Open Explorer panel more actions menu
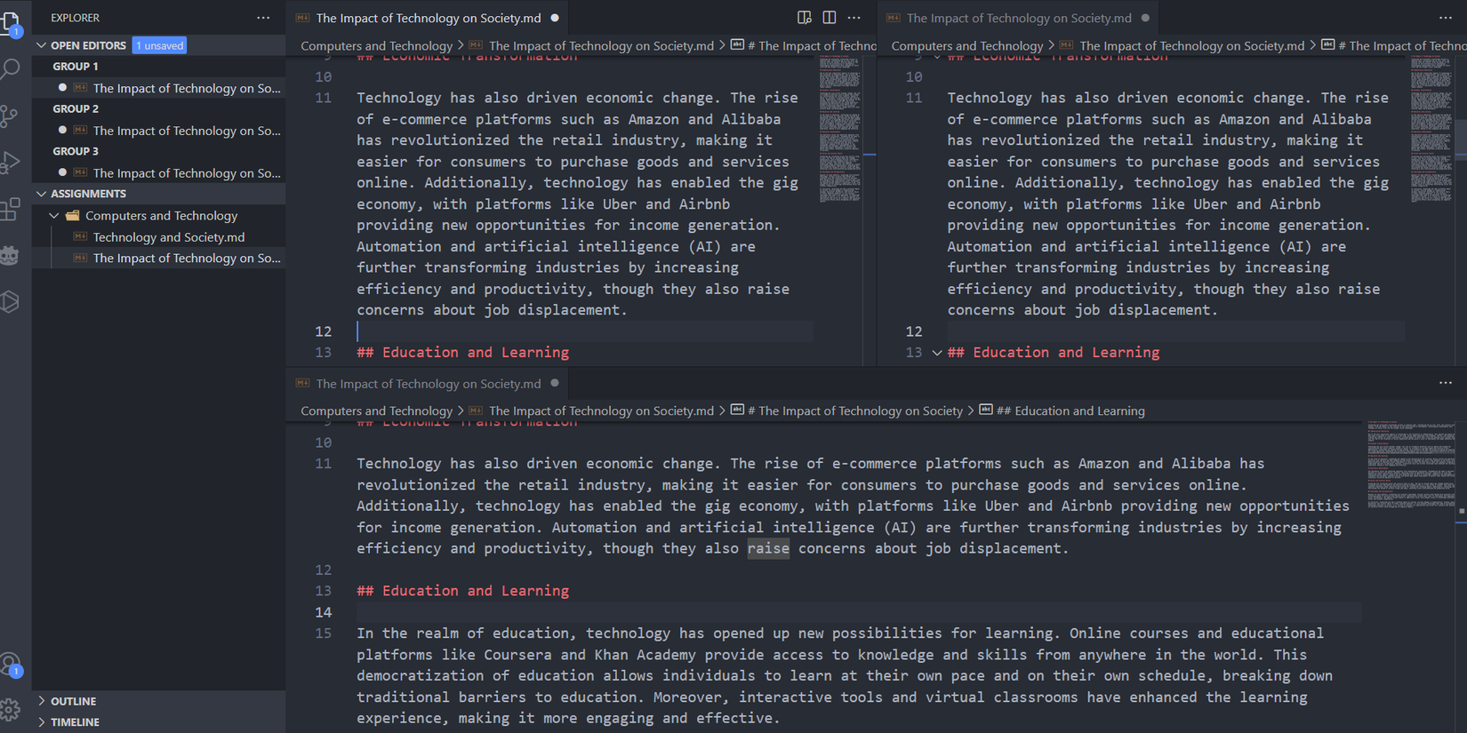 point(263,18)
